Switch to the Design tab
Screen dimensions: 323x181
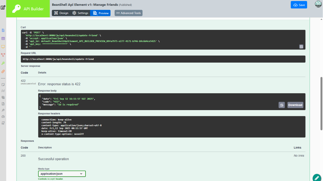pos(61,13)
